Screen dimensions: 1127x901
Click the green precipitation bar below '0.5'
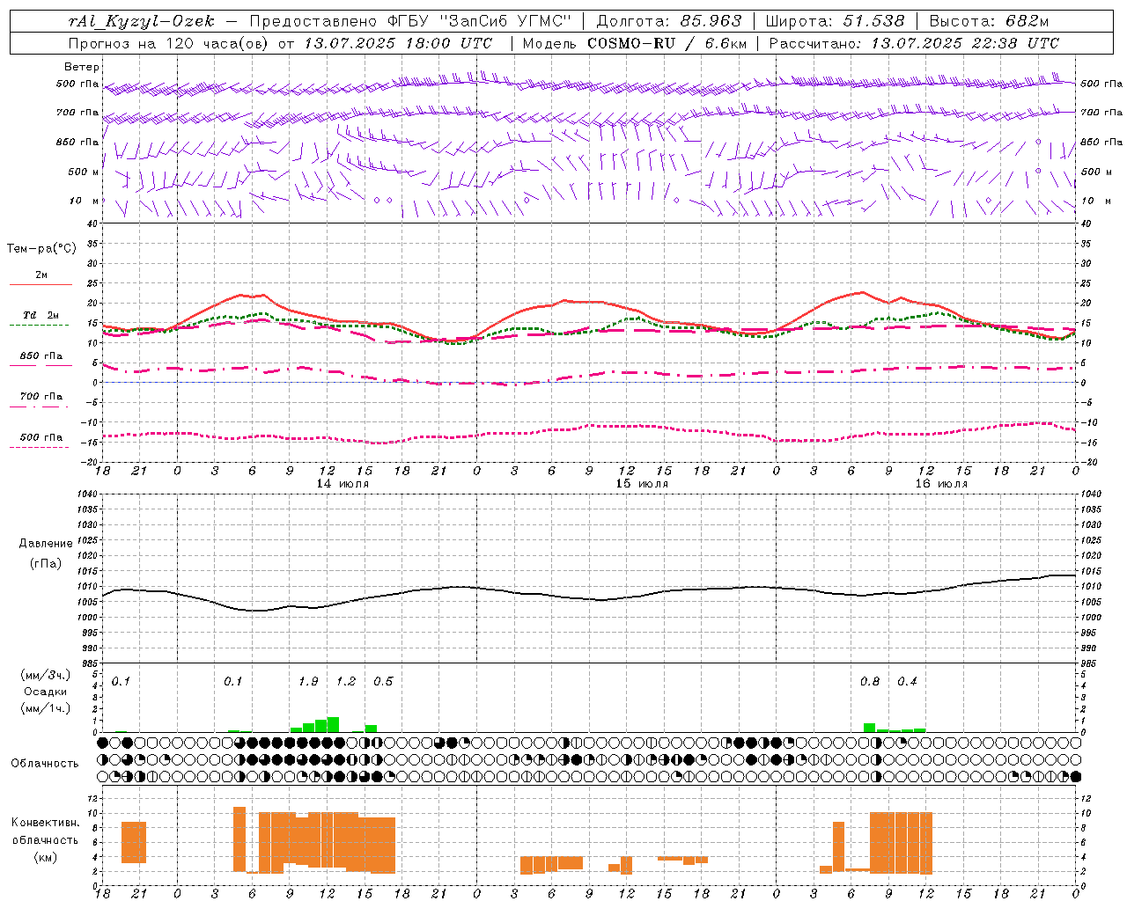click(x=371, y=729)
